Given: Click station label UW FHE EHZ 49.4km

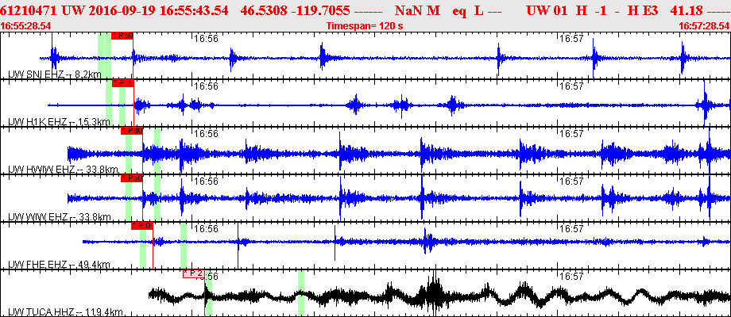Looking at the screenshot, I should [59, 265].
